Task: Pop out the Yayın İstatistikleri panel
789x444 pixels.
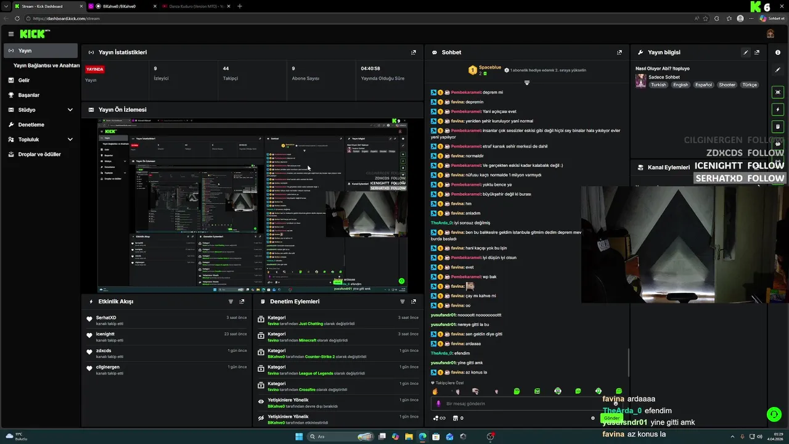Action: point(414,52)
